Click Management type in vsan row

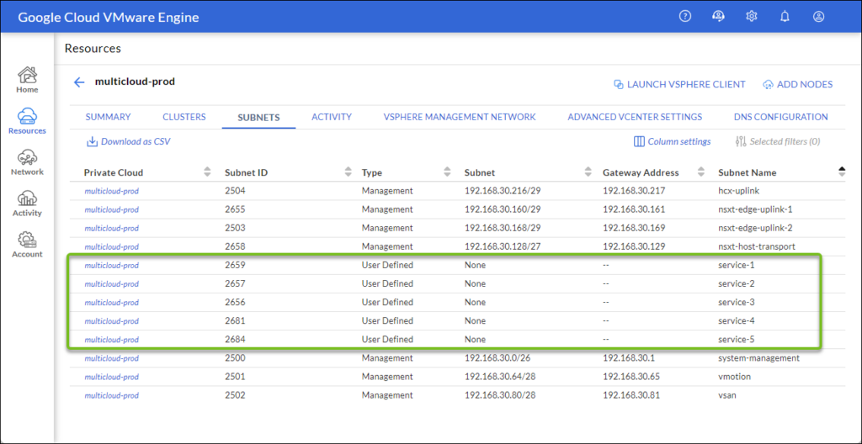387,395
